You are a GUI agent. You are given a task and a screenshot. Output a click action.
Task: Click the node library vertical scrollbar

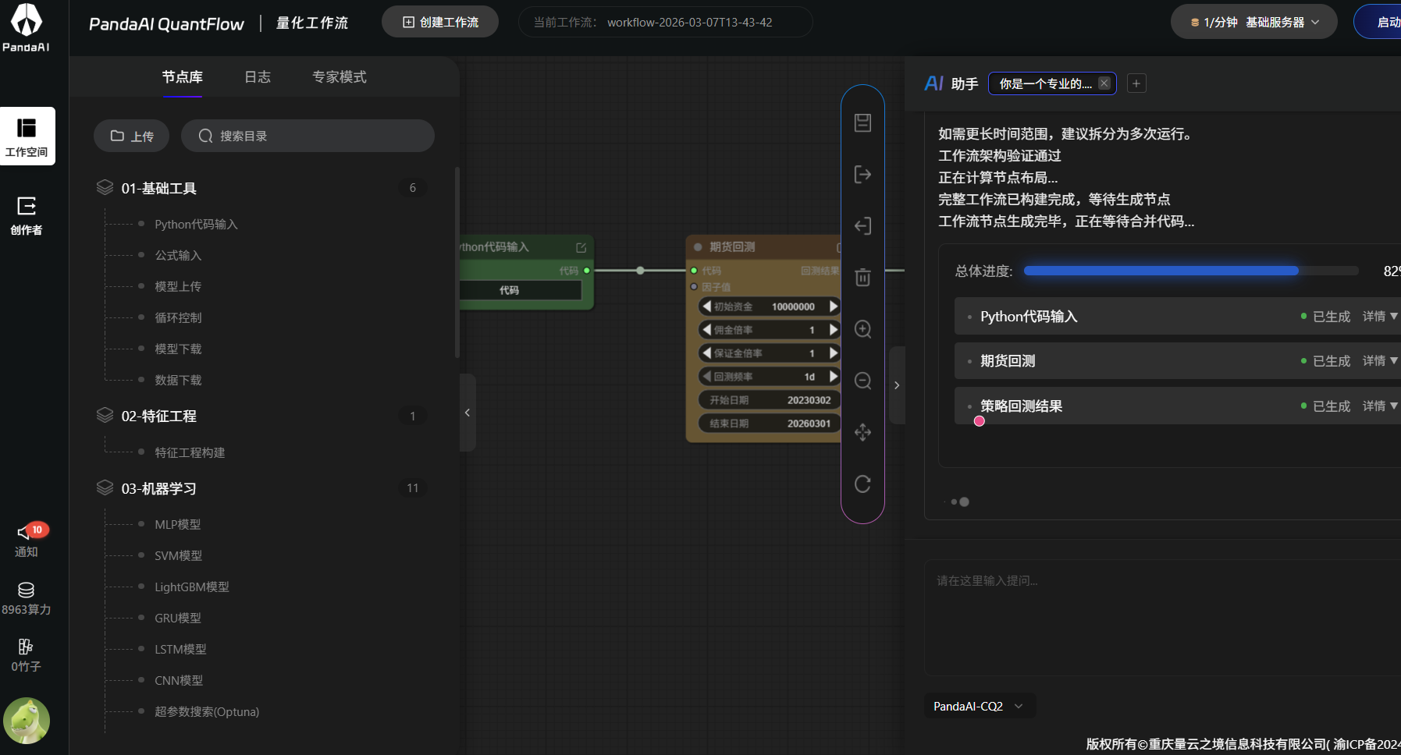point(457,262)
